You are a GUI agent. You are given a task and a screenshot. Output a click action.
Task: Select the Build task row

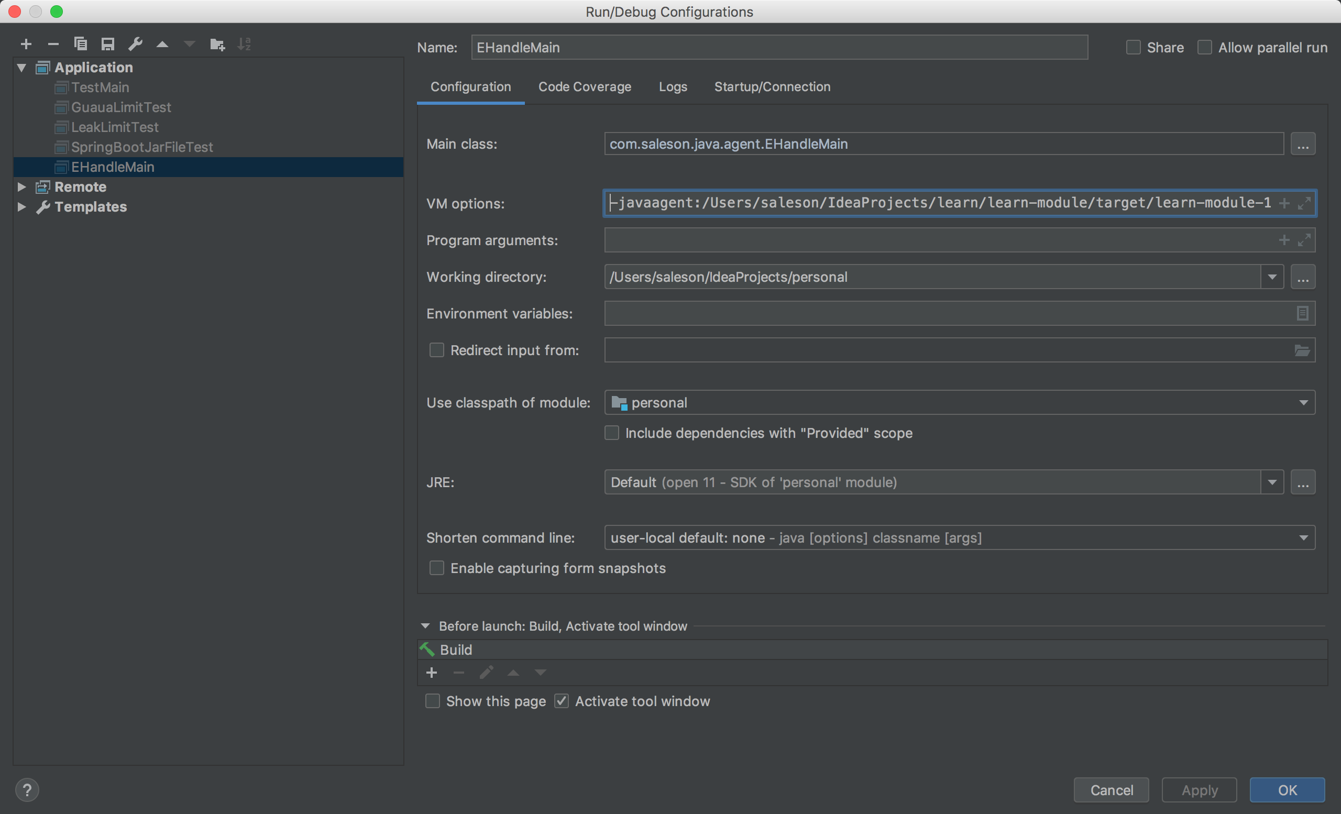pos(872,650)
